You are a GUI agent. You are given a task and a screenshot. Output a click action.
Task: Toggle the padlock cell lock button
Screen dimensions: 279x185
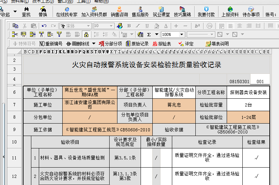pos(86,34)
